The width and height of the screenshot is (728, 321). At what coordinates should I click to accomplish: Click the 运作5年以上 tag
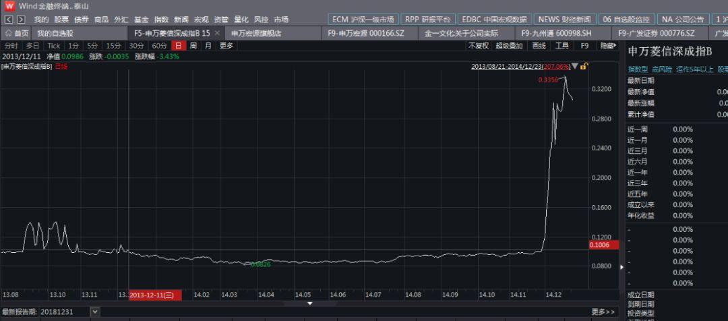click(x=694, y=69)
